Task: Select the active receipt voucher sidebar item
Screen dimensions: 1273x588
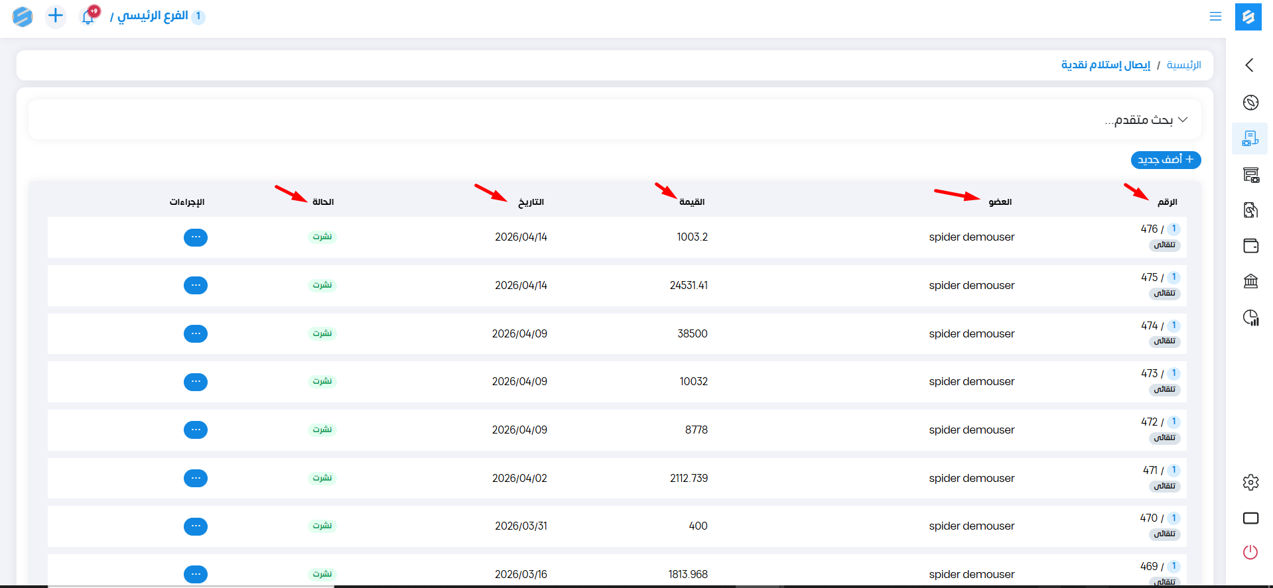Action: [1250, 139]
